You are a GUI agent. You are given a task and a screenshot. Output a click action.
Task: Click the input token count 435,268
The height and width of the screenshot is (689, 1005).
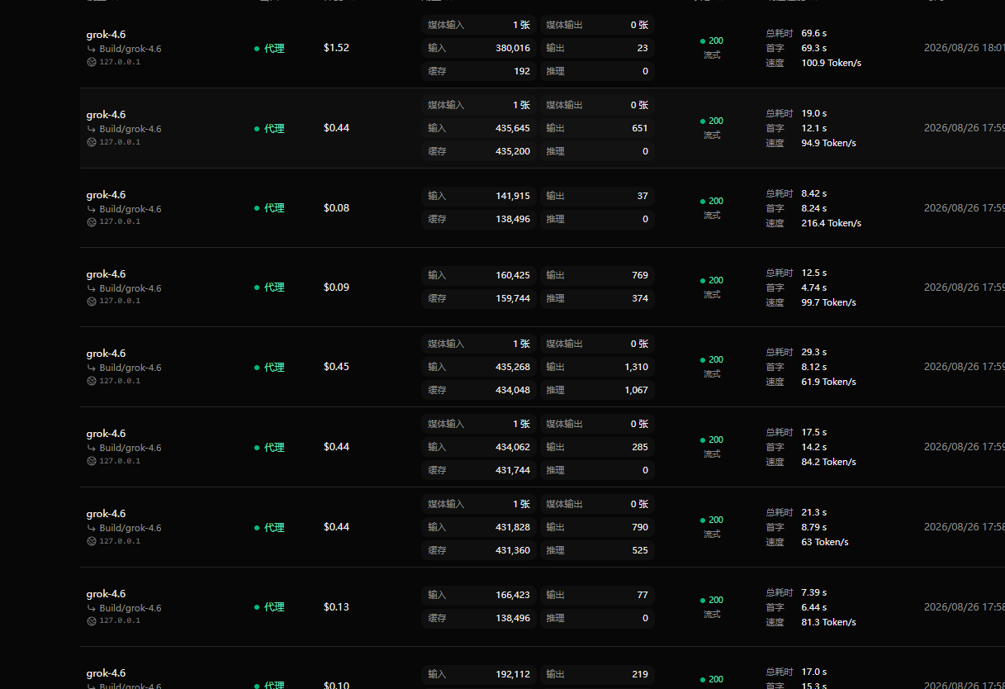[513, 367]
